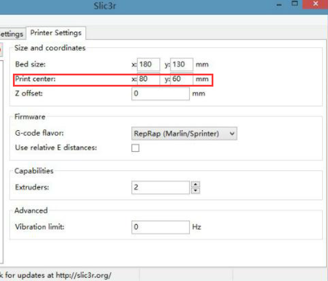Click the "Print center:" label

coord(35,79)
